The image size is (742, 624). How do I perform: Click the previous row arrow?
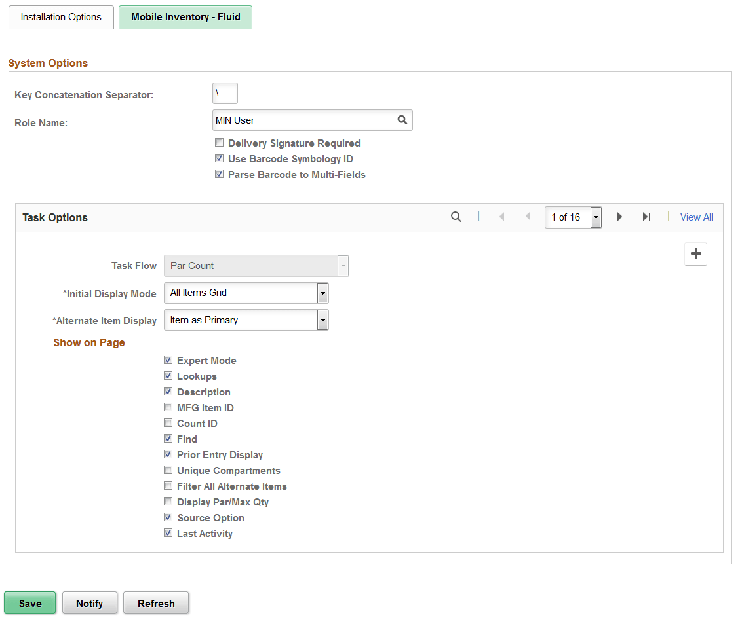[527, 216]
